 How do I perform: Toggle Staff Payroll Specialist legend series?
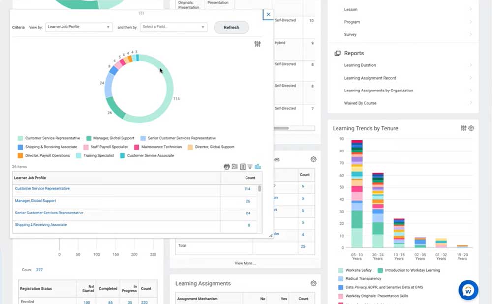[106, 147]
